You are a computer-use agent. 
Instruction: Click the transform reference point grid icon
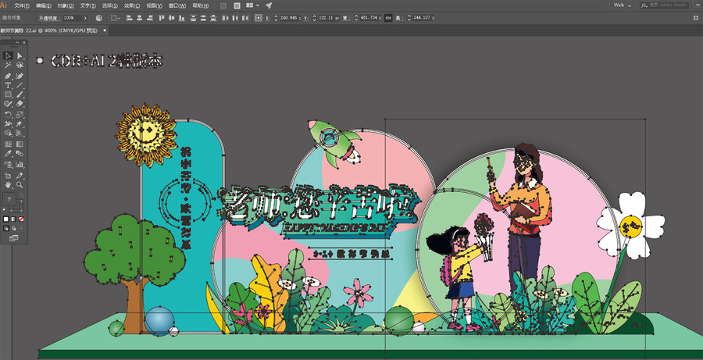point(259,18)
